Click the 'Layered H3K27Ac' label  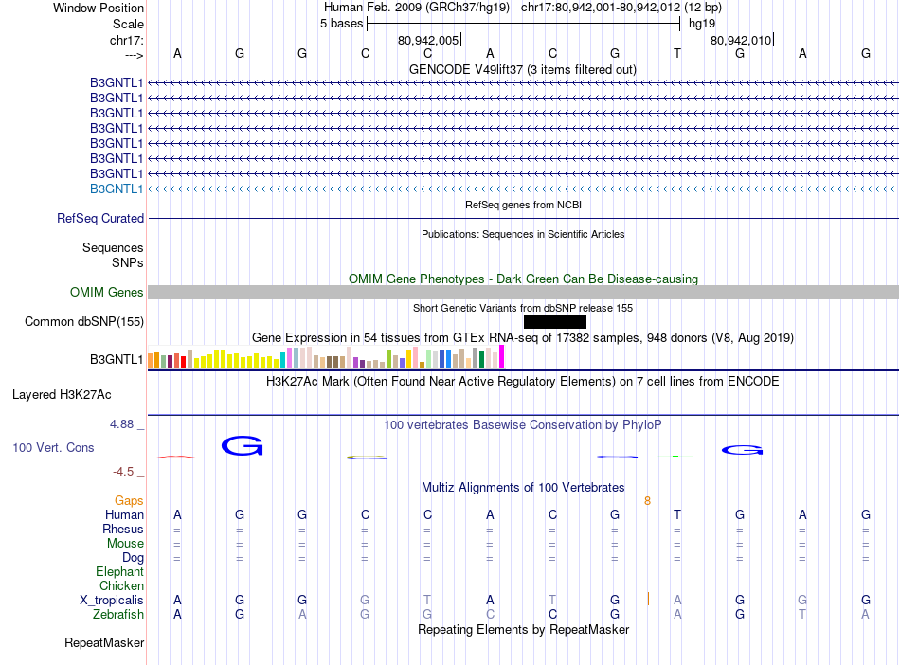[62, 395]
